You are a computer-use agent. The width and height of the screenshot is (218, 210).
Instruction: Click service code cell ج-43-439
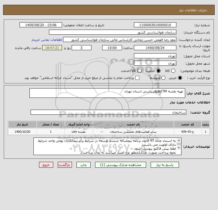187,132
